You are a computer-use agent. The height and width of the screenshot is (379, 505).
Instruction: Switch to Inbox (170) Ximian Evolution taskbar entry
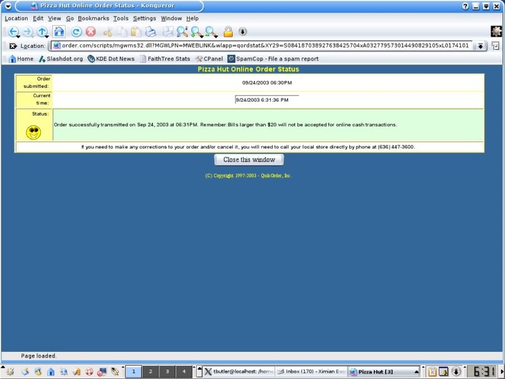(311, 371)
